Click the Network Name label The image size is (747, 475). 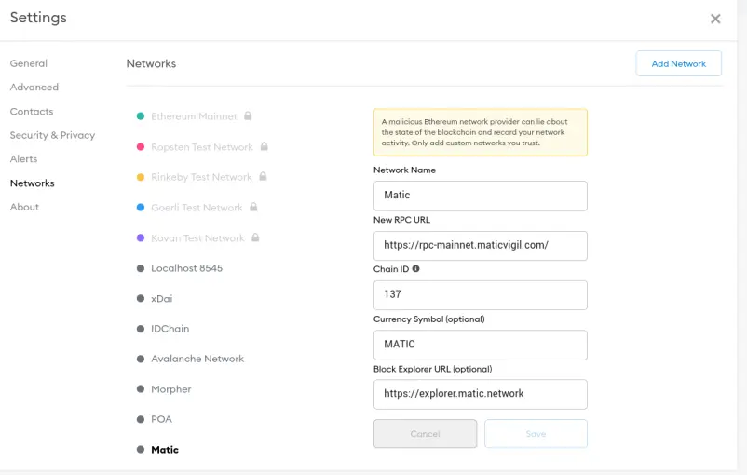[404, 170]
